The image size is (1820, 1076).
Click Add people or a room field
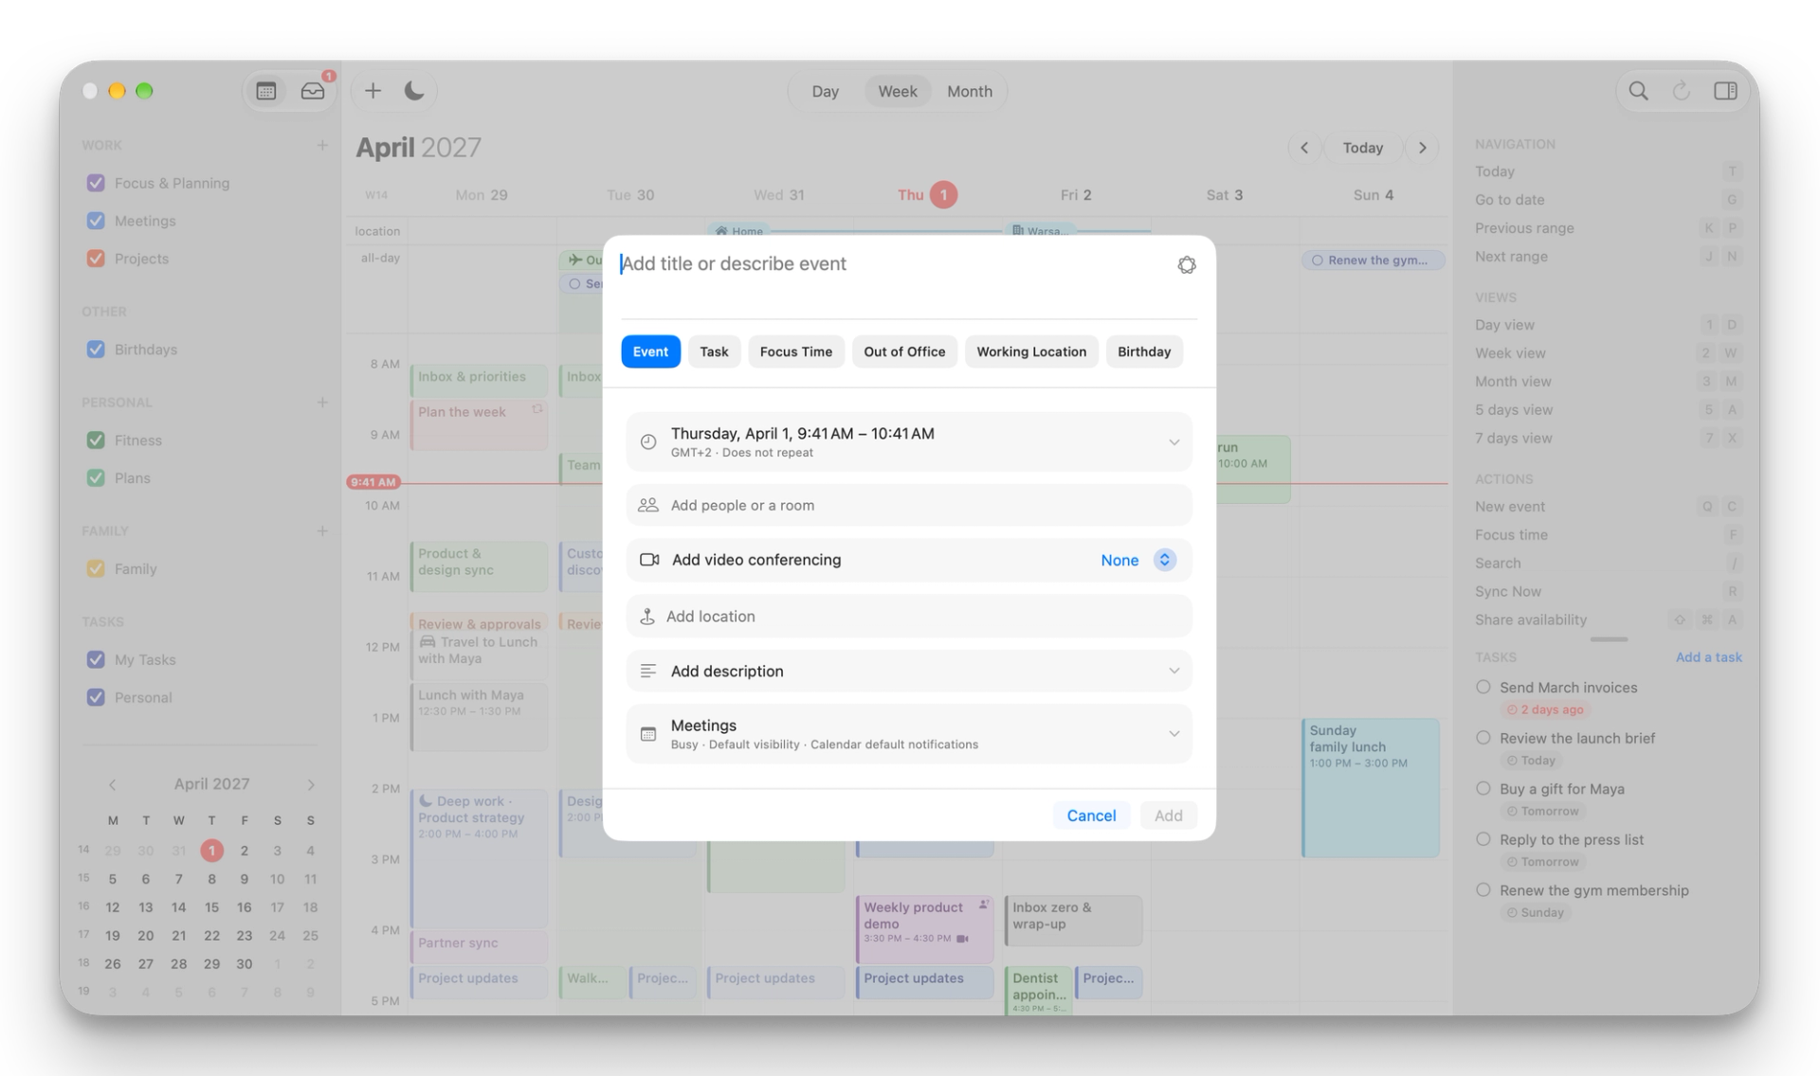tap(909, 506)
